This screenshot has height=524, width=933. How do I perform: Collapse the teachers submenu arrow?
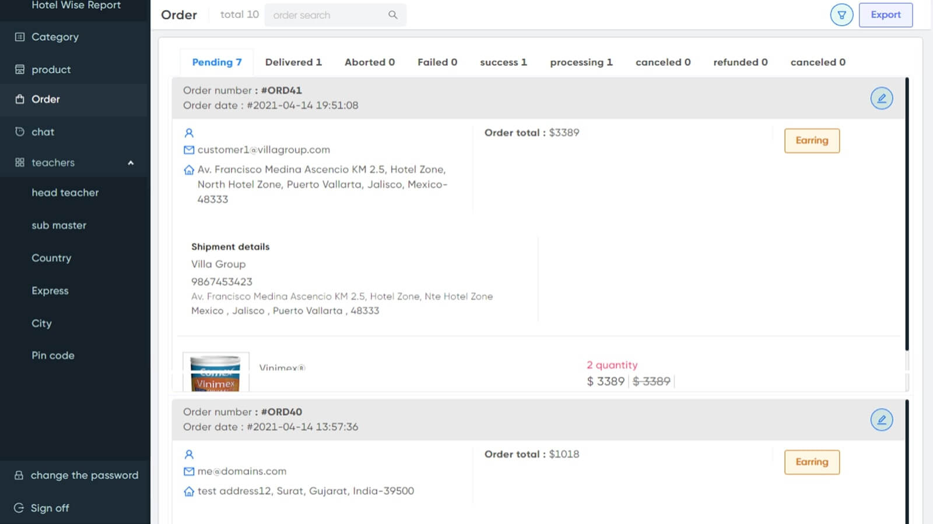(x=131, y=163)
